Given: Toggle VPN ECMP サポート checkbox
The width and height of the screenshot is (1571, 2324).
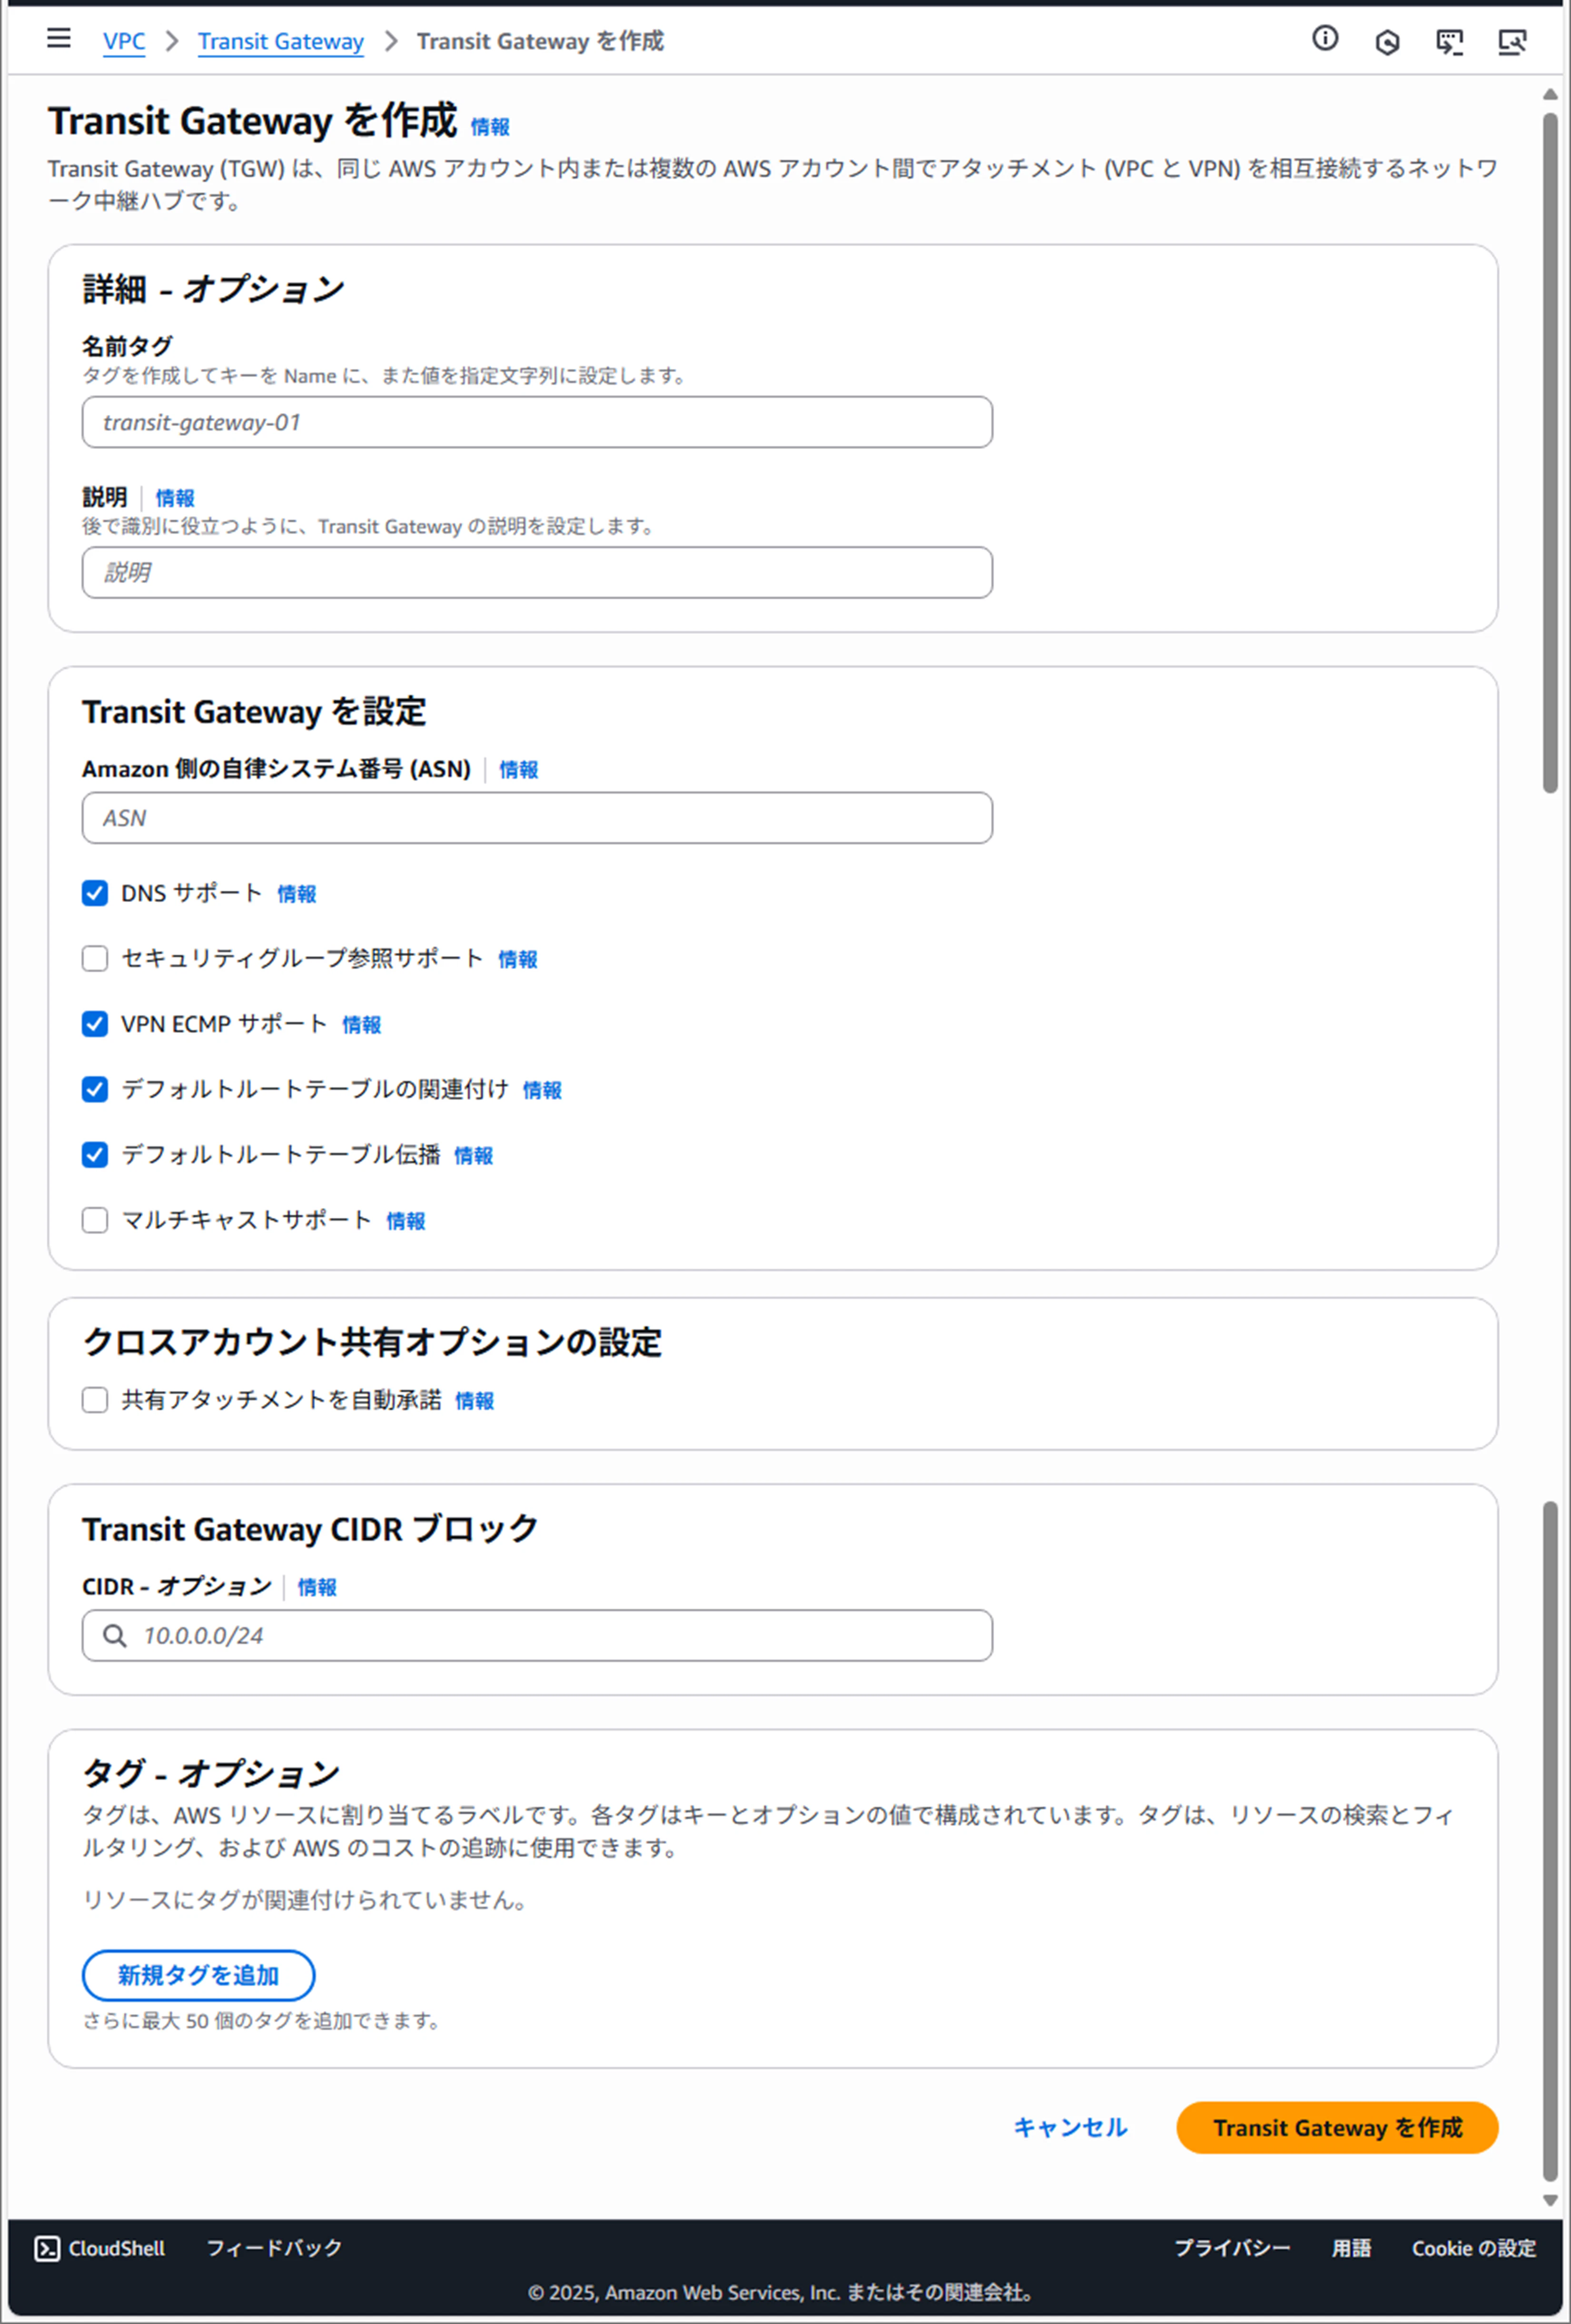Looking at the screenshot, I should tap(95, 1024).
